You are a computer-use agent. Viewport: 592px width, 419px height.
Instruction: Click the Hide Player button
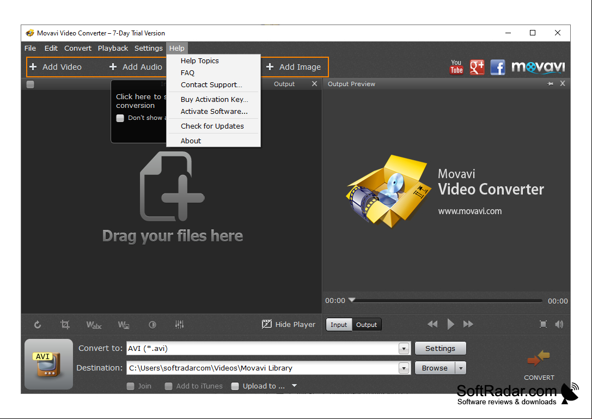[289, 325]
